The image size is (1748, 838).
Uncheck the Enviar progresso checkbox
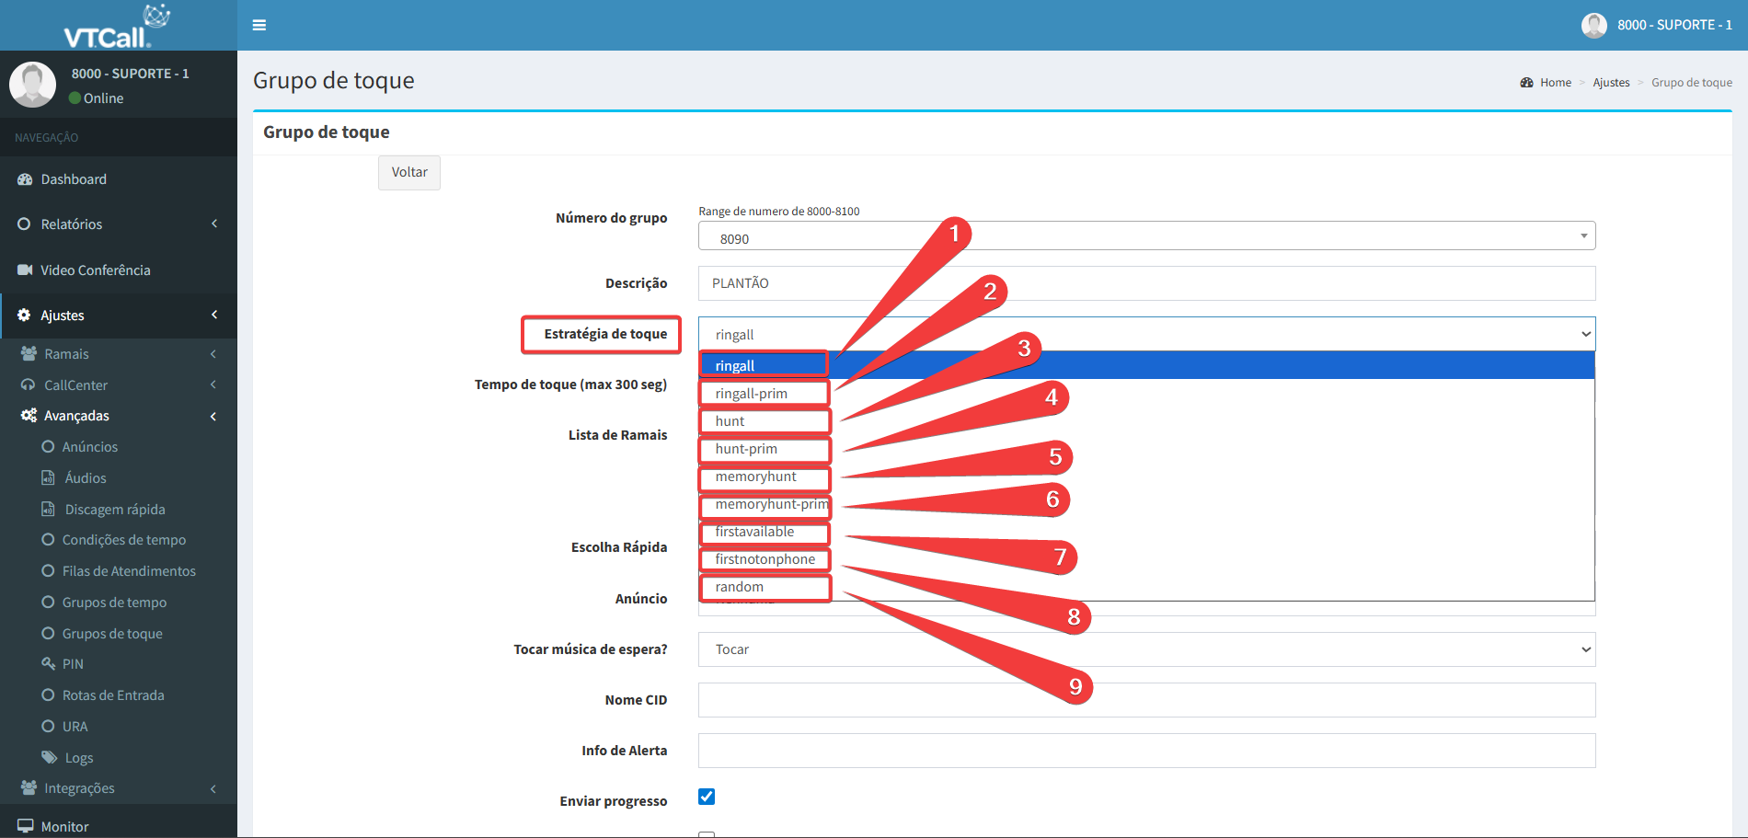[707, 797]
